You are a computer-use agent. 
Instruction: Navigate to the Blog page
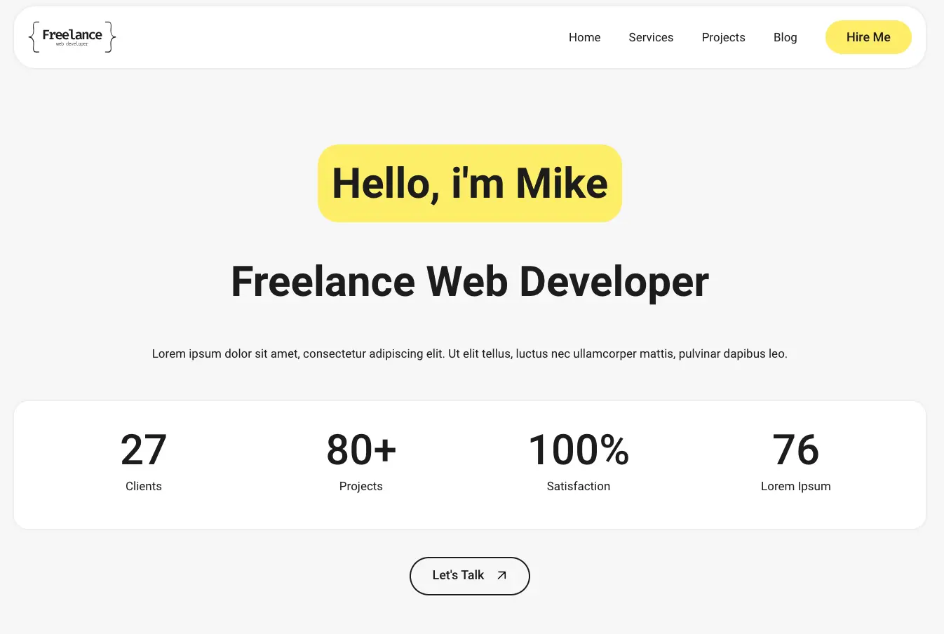point(785,38)
